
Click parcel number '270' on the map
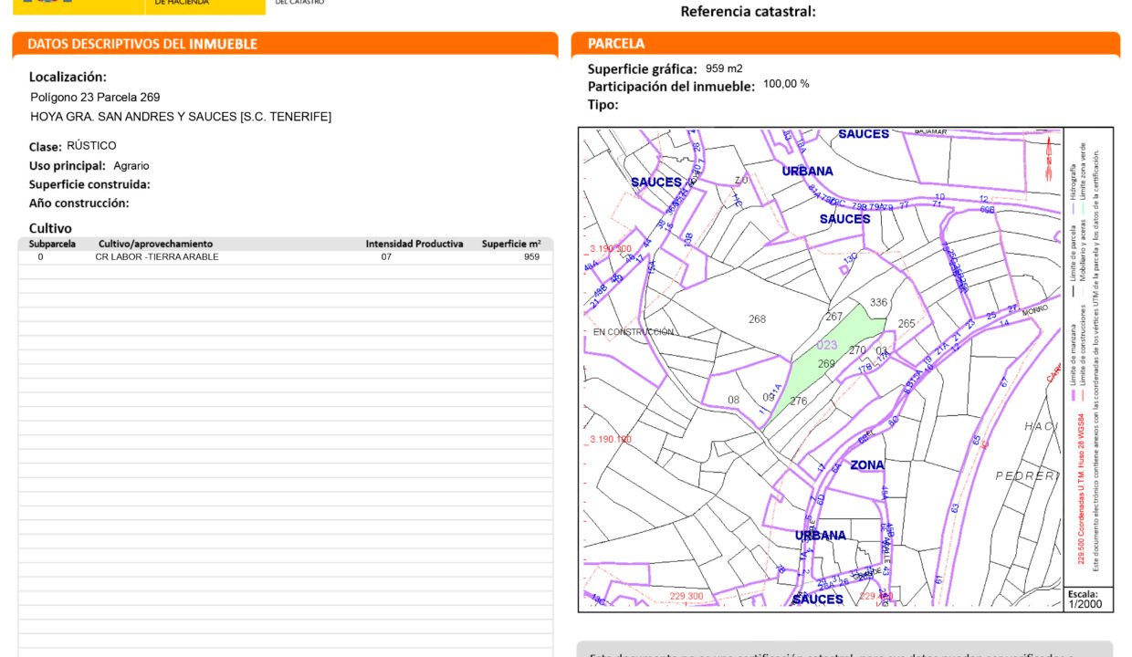pos(856,350)
